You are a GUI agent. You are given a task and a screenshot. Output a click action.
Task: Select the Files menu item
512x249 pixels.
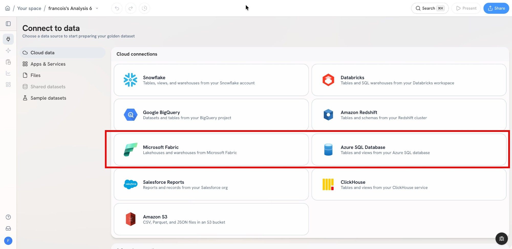tap(62, 75)
